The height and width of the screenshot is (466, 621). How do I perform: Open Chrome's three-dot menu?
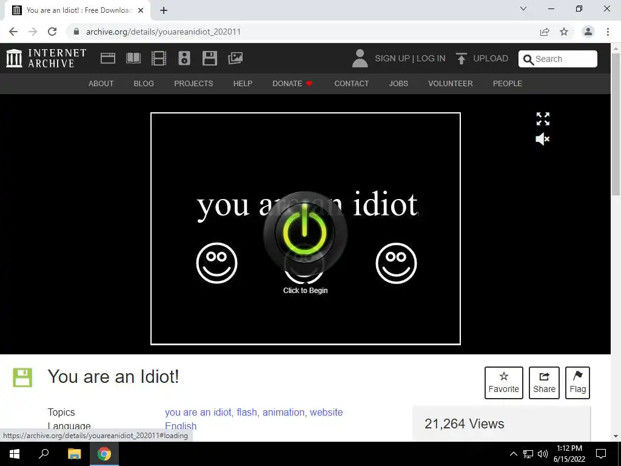[x=608, y=32]
